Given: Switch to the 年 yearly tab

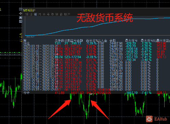Looking at the screenshot, I should 48,14.
